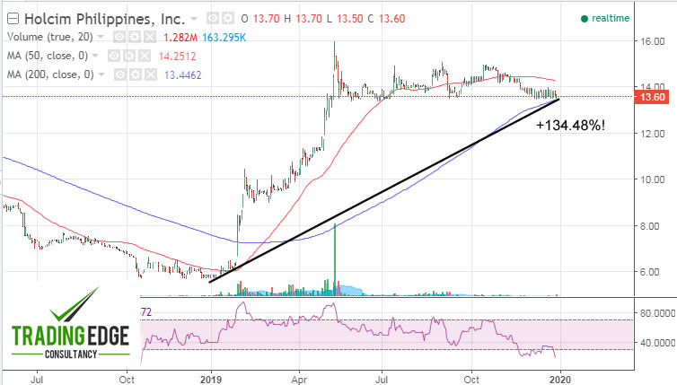Click the MA 200 value 13.4462
Viewport: 677px width, 385px height.
182,75
